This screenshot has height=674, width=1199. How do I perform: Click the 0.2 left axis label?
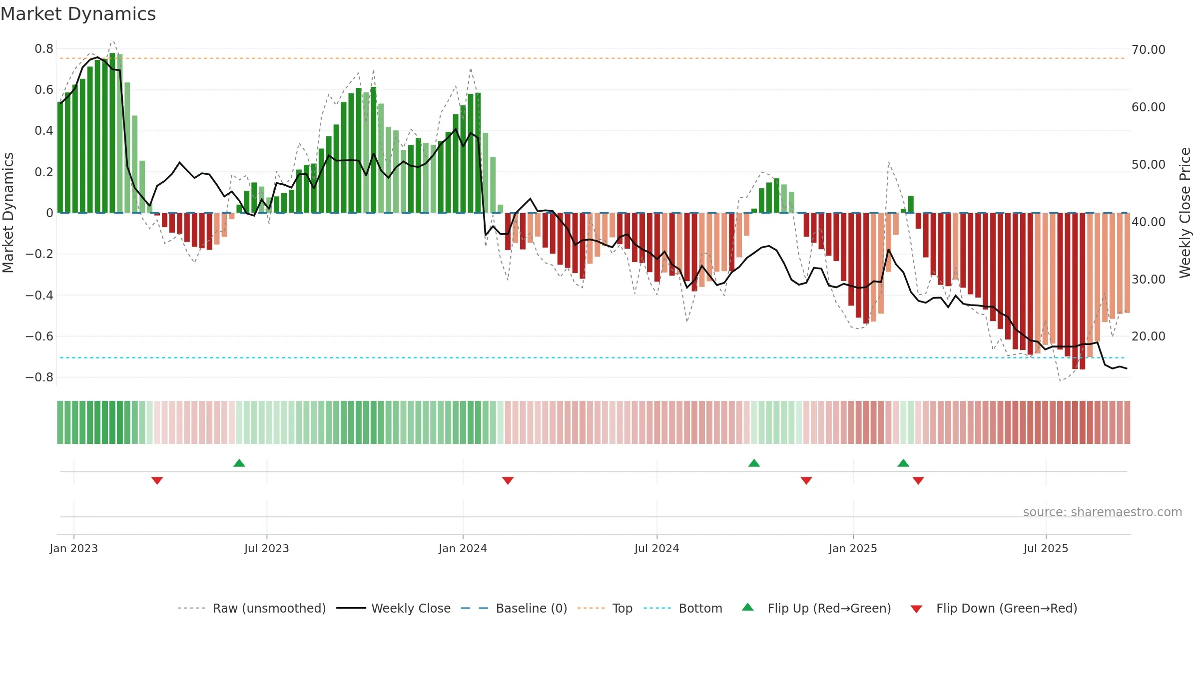tap(44, 172)
